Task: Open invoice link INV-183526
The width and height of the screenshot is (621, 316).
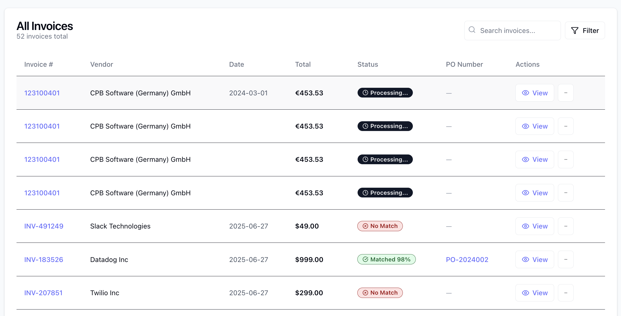Action: pos(44,260)
